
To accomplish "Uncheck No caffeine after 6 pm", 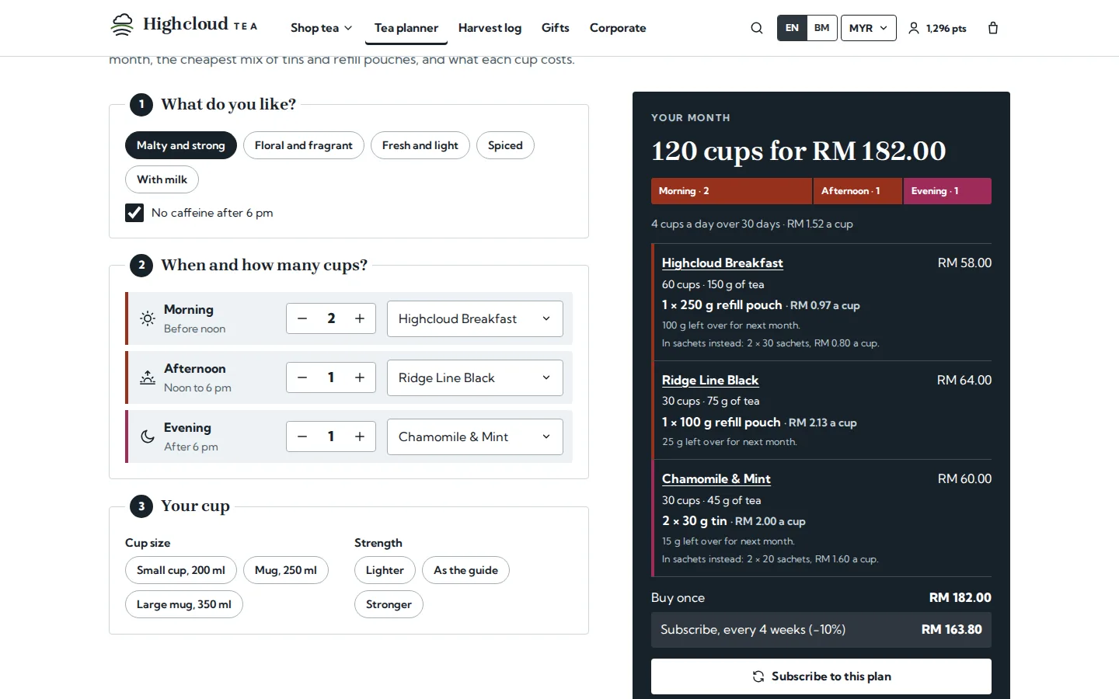I will [x=134, y=213].
